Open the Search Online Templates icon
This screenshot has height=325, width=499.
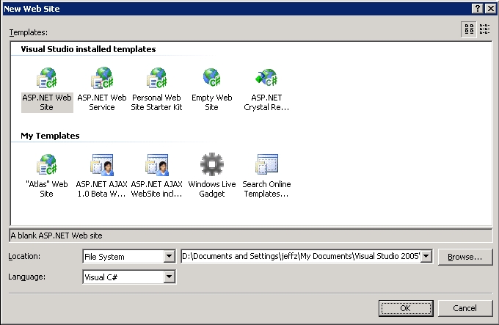(x=266, y=164)
